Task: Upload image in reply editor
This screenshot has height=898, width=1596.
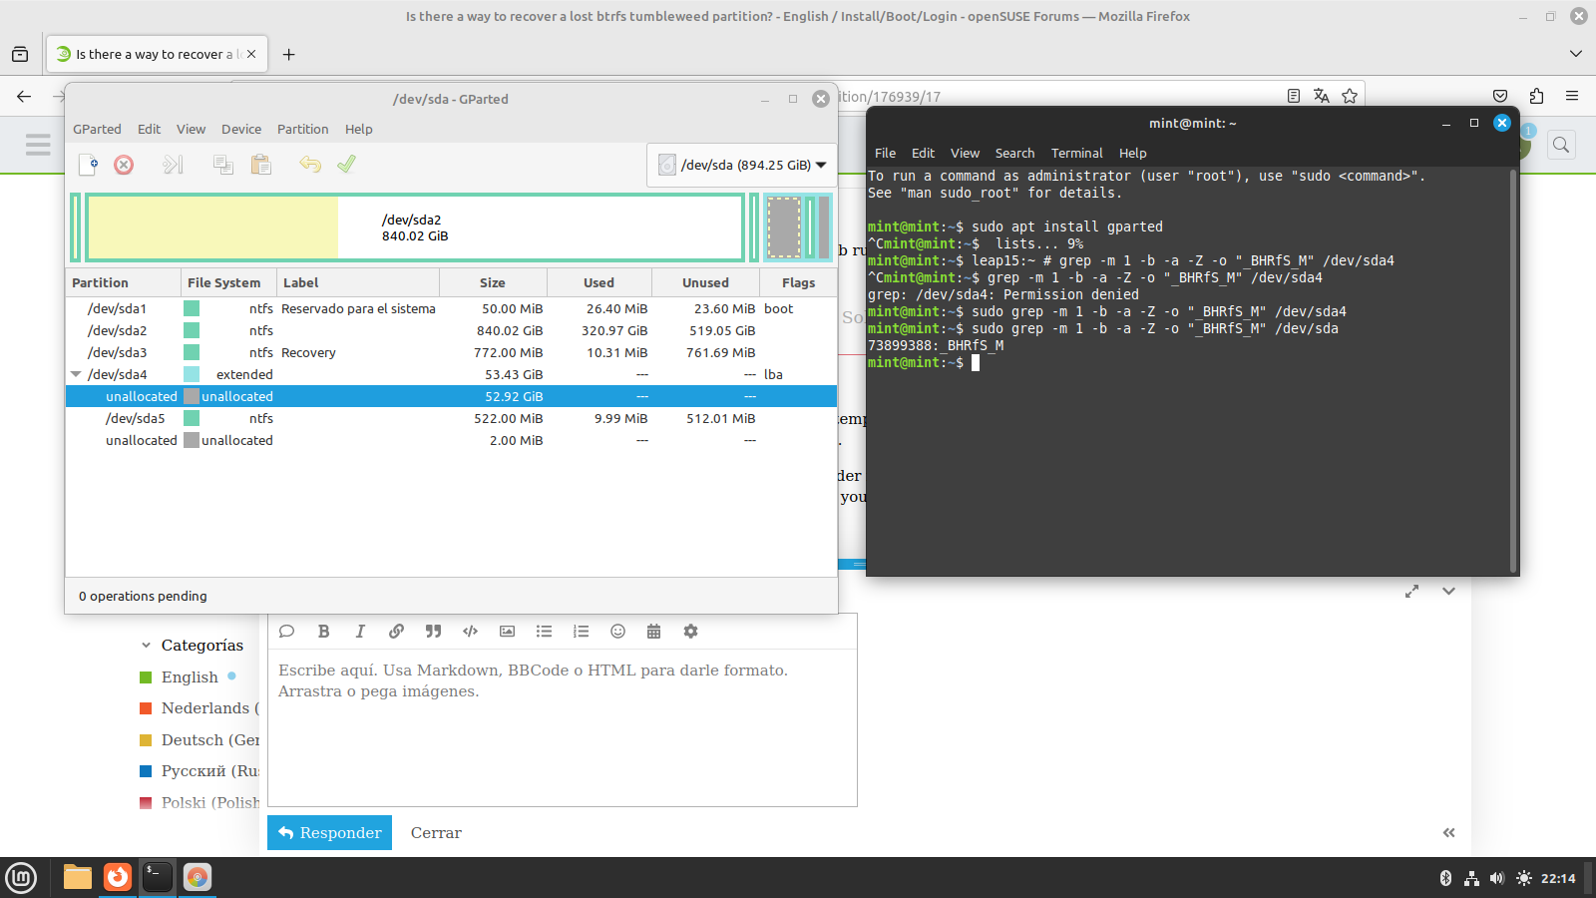Action: click(507, 631)
